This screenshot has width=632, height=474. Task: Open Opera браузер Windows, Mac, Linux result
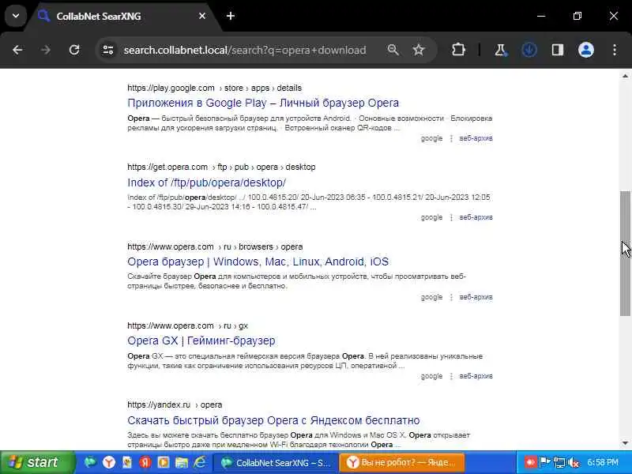coord(258,261)
